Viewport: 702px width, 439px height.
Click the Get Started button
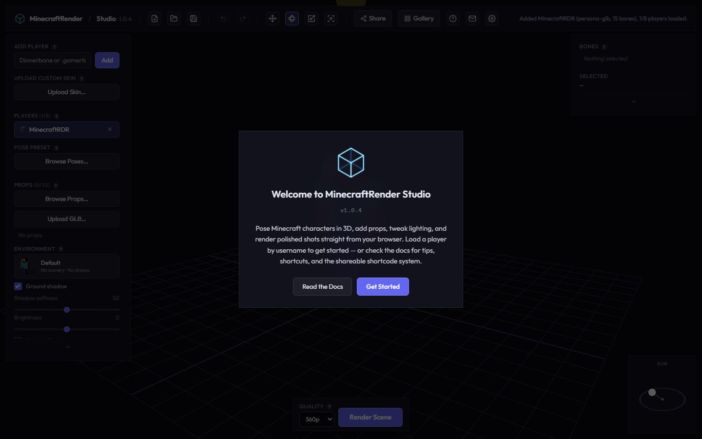pyautogui.click(x=383, y=286)
